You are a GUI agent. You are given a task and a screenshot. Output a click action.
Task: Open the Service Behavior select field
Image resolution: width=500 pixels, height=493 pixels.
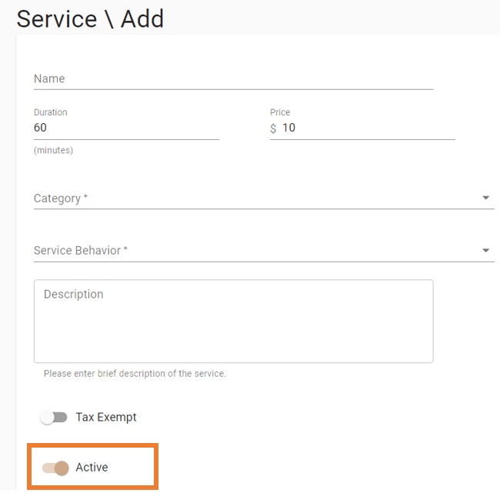pos(264,251)
